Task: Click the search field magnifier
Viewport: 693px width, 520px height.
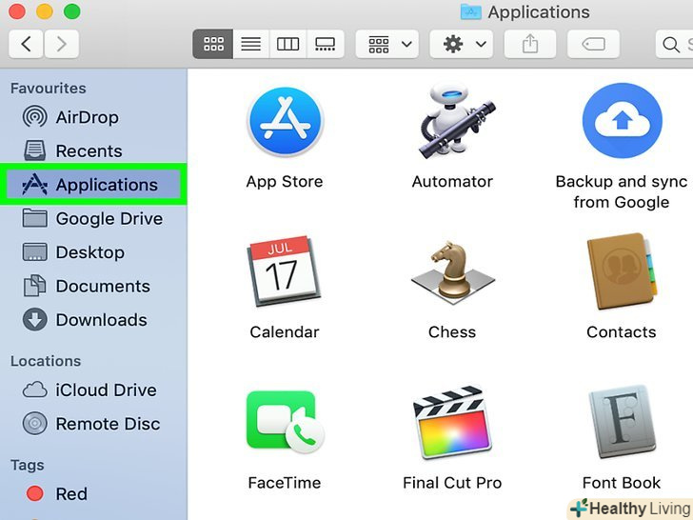Action: click(x=671, y=44)
